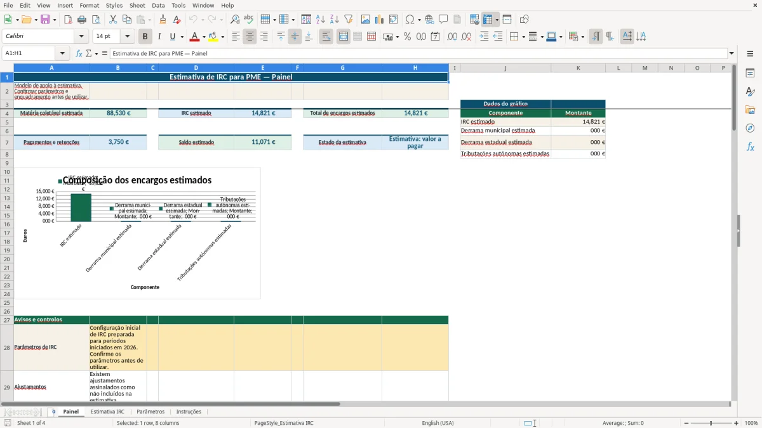Click the vertical scrollbar
Image resolution: width=762 pixels, height=428 pixels.
click(x=734, y=232)
